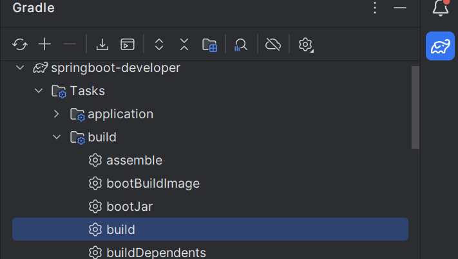
Task: Click Analyze Dependencies icon
Action: coord(241,45)
